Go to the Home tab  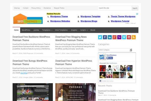pyautogui.click(x=16, y=30)
